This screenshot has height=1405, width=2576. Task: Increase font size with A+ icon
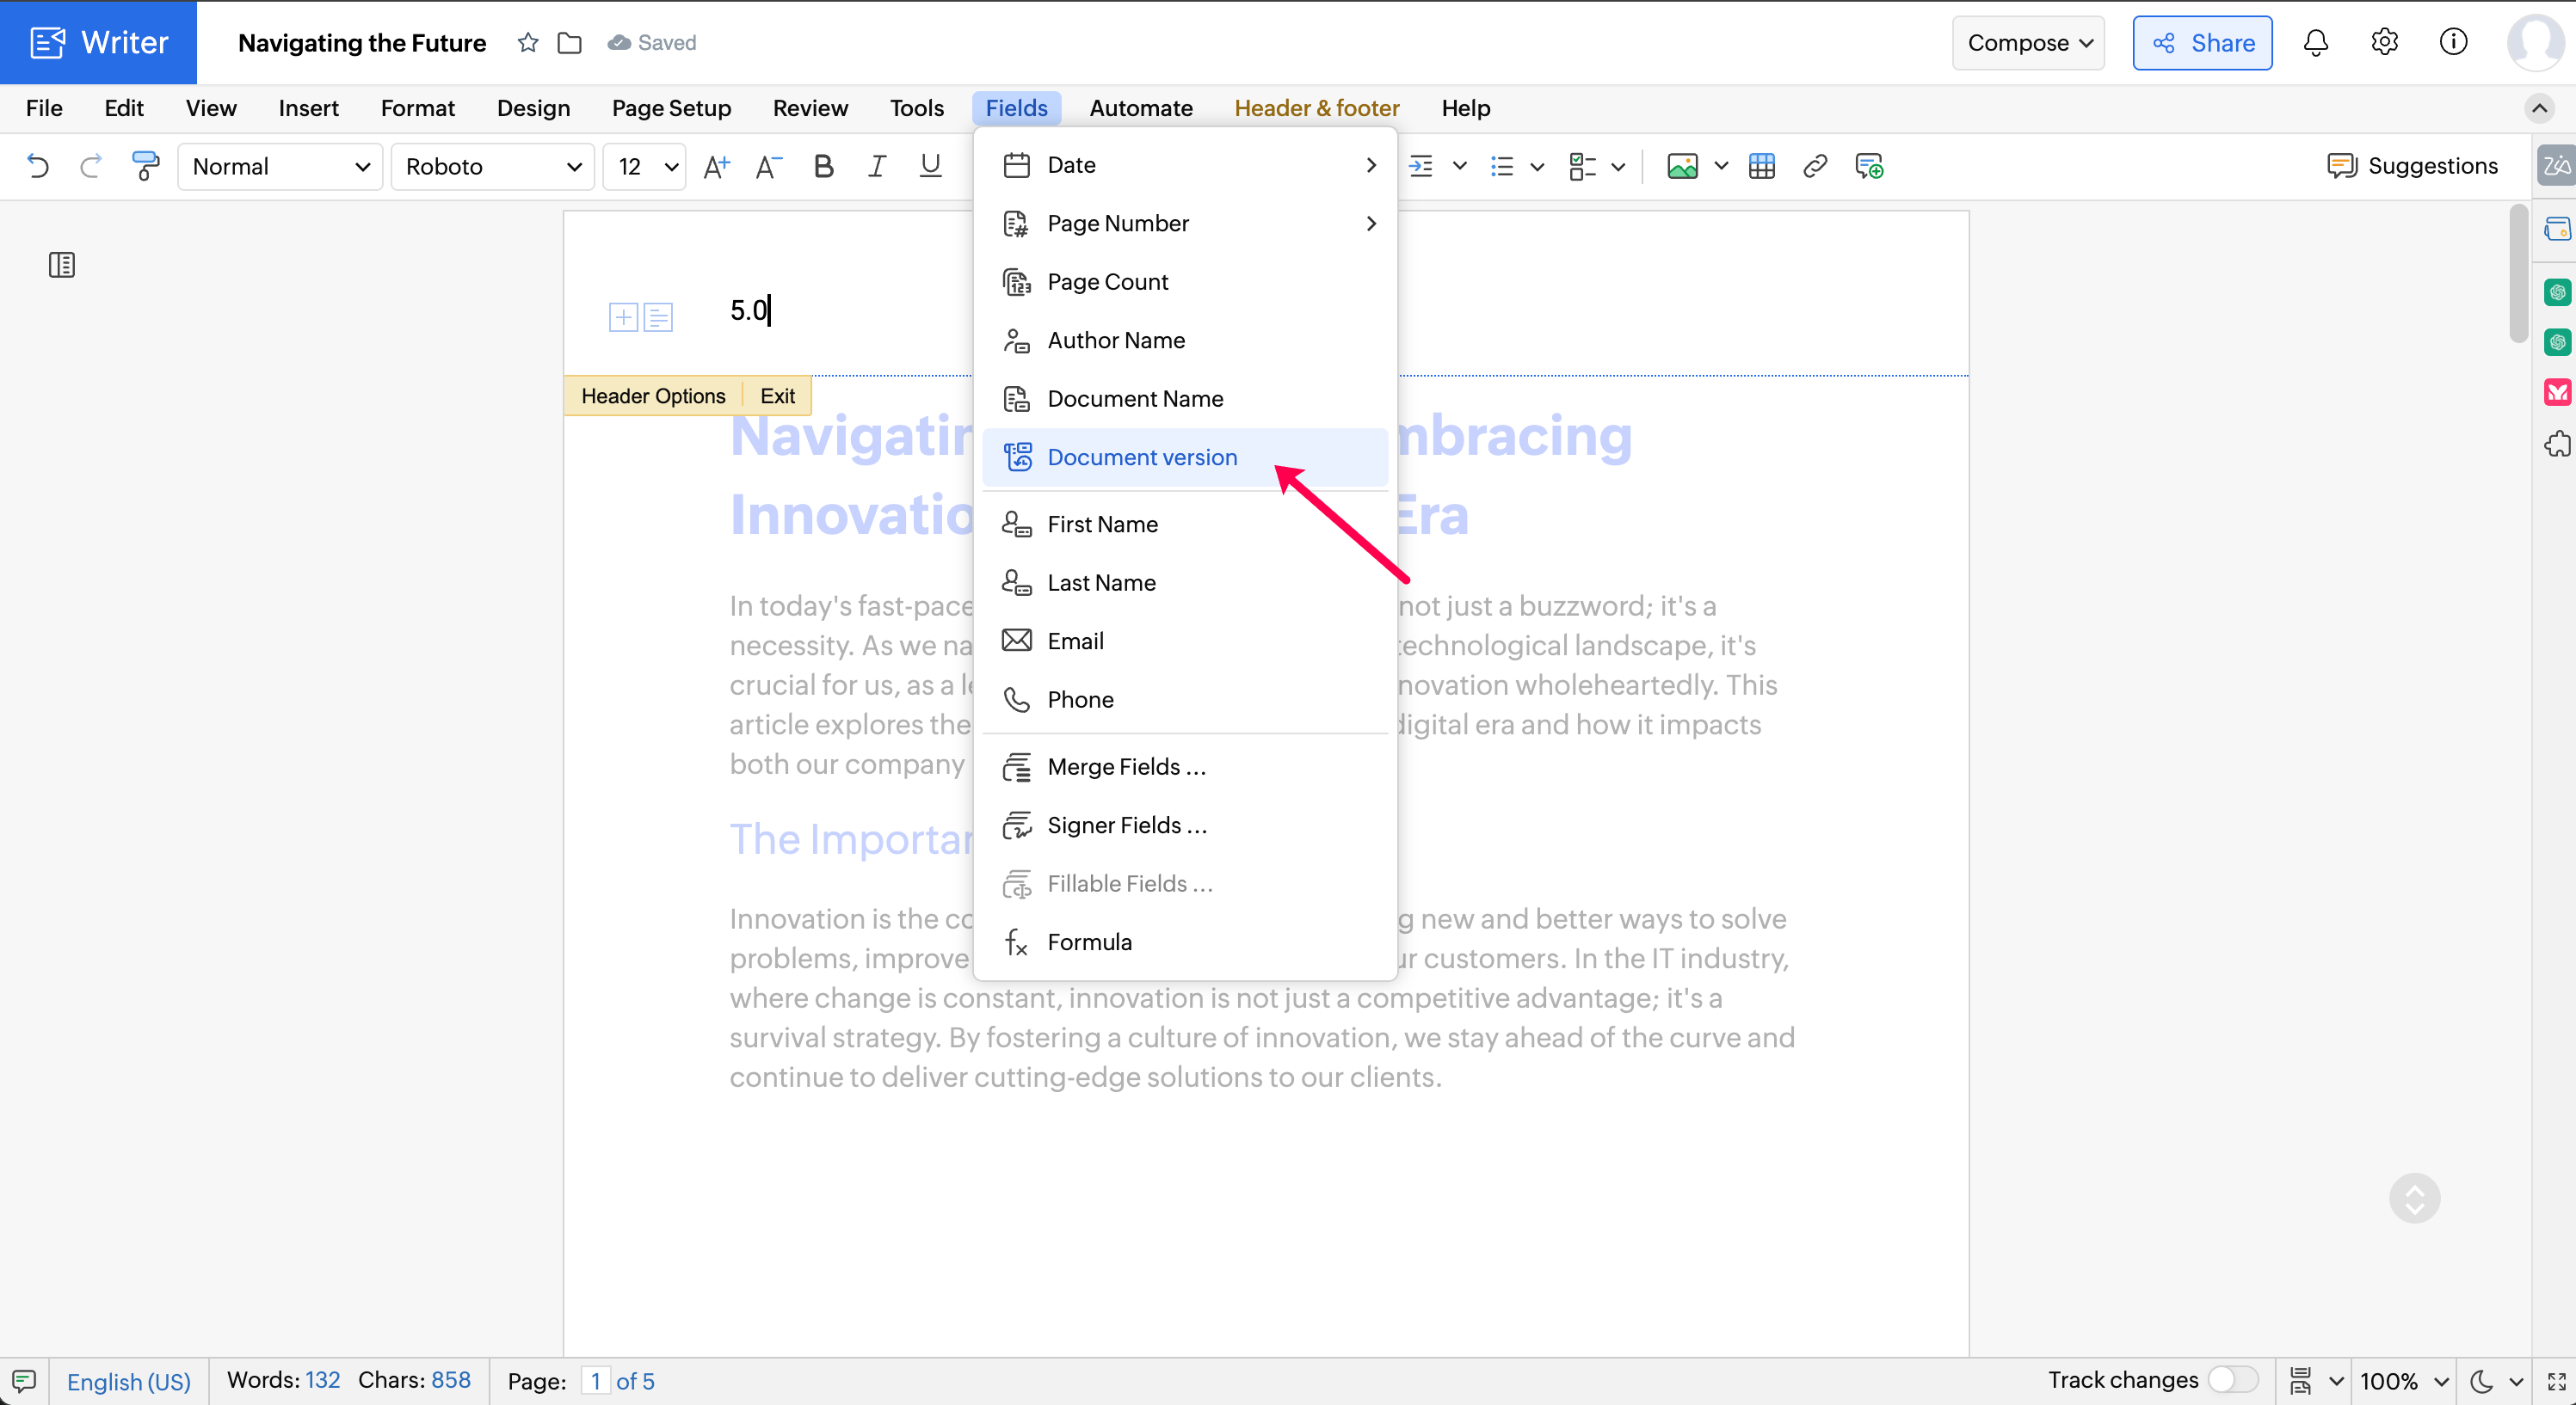716,166
